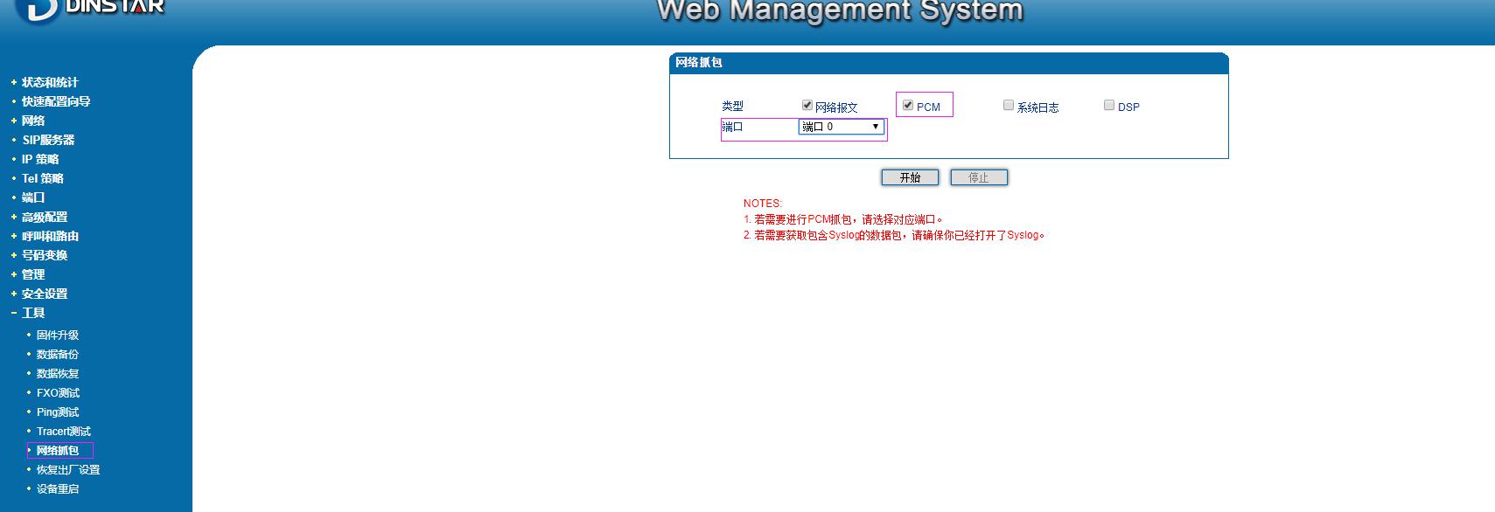The height and width of the screenshot is (512, 1495).
Task: Uncheck the PCM checkbox
Action: pyautogui.click(x=908, y=105)
